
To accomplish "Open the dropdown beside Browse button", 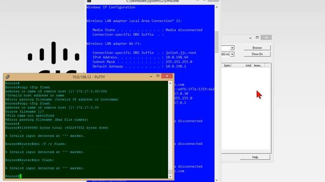I will pos(232,48).
